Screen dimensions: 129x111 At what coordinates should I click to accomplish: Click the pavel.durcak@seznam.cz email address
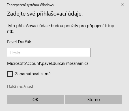(65, 63)
